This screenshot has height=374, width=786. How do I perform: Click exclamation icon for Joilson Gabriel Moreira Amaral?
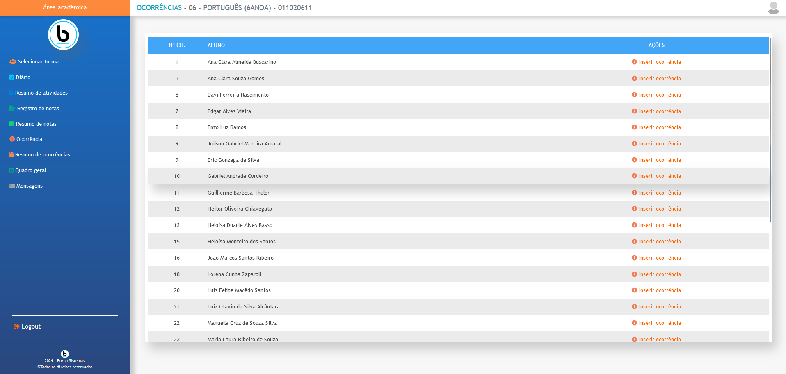pyautogui.click(x=634, y=143)
